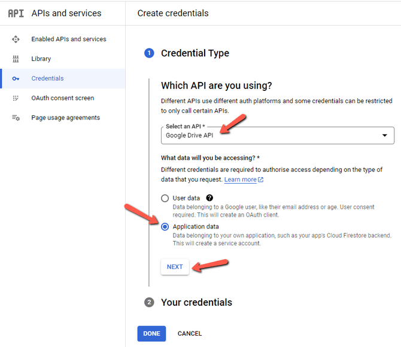This screenshot has height=347, width=401.
Task: Click the APIs and services title
Action: point(66,13)
